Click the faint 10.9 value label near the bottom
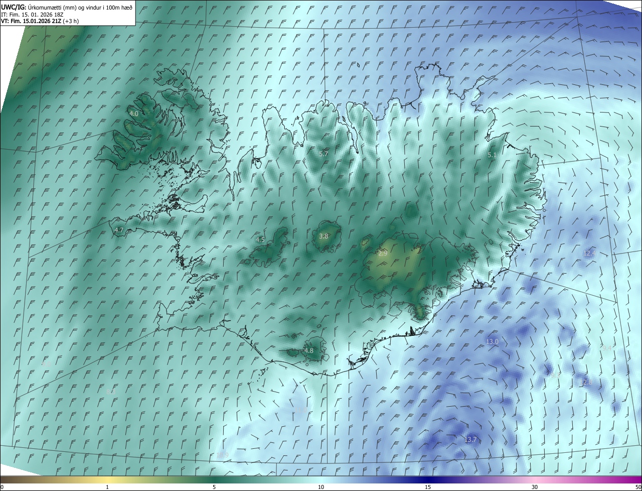The image size is (642, 491). pyautogui.click(x=222, y=455)
